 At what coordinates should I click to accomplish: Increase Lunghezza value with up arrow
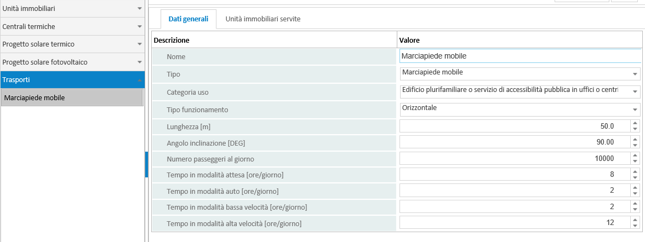(635, 123)
